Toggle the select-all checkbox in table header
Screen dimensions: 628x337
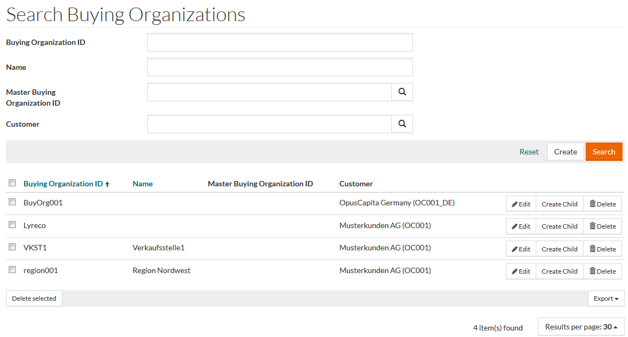pyautogui.click(x=12, y=184)
